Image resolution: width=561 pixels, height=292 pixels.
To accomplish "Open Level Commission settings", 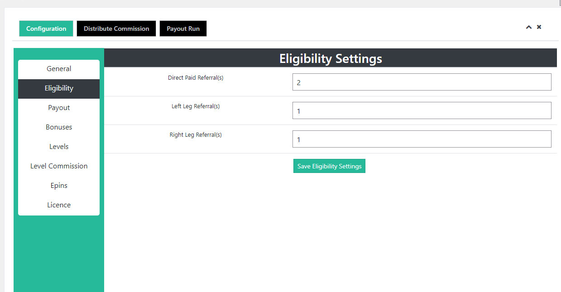I will pos(59,166).
